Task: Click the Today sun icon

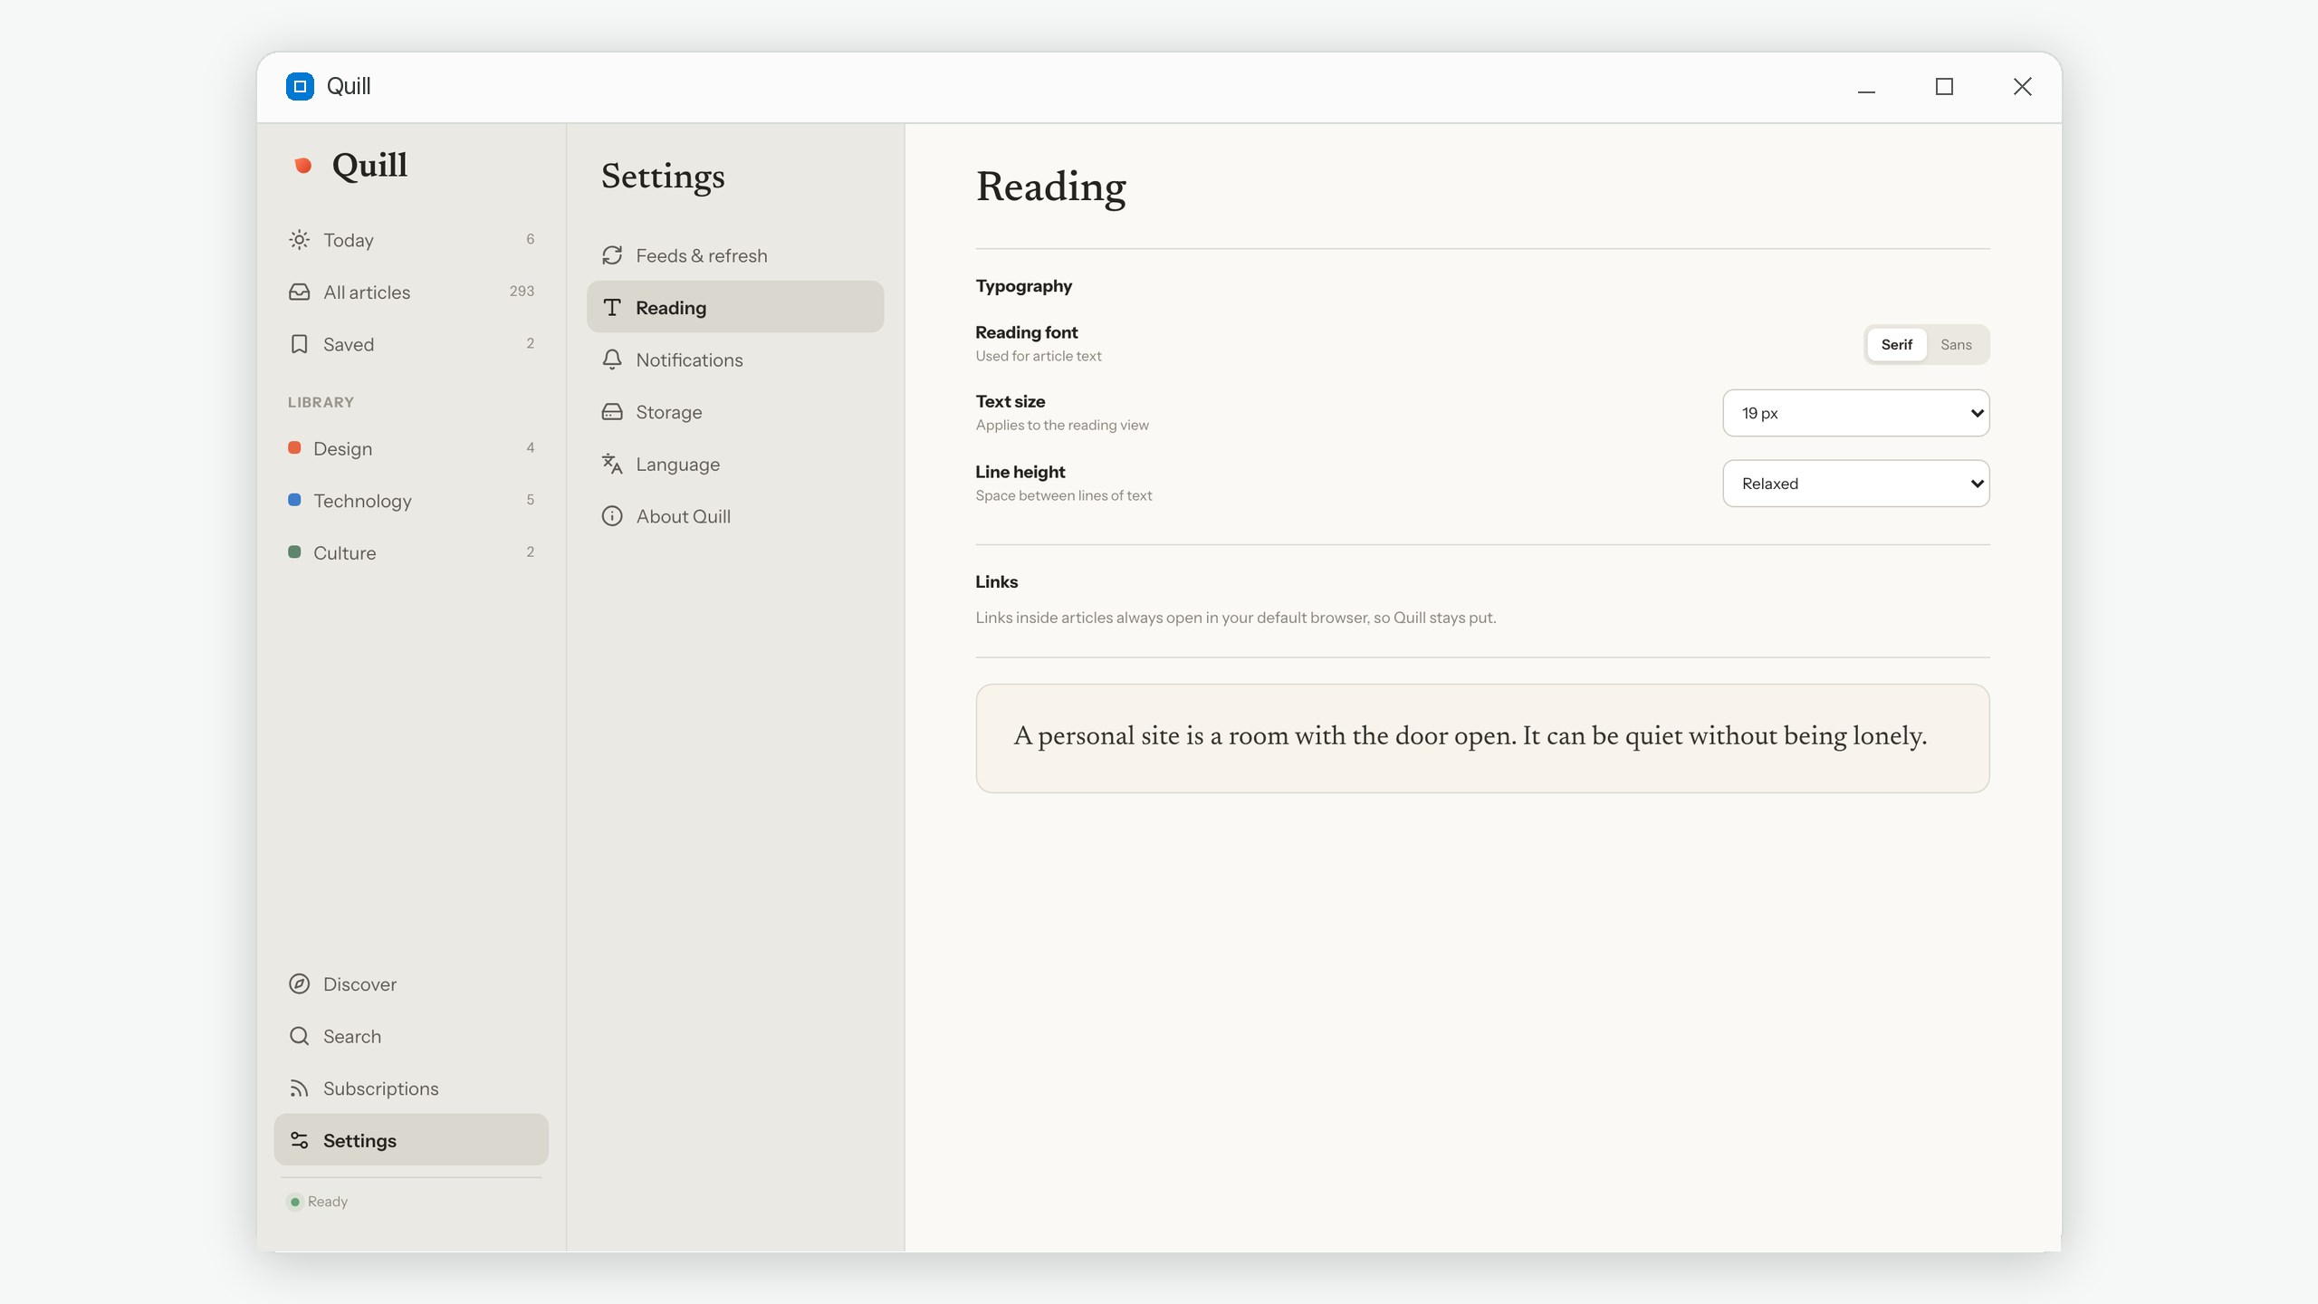Action: (299, 240)
